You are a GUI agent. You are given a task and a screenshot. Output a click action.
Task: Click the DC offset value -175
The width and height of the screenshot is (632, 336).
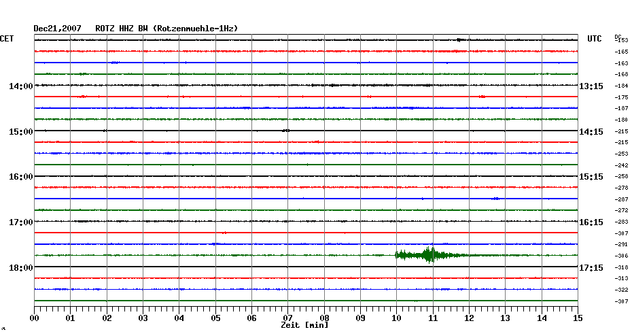pos(622,97)
